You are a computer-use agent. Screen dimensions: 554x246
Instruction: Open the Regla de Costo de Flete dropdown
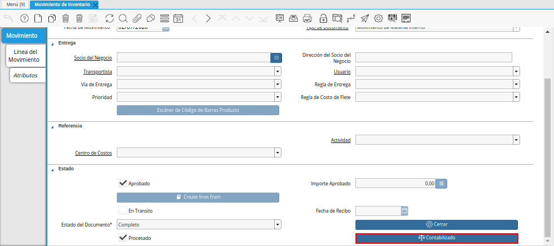point(516,97)
